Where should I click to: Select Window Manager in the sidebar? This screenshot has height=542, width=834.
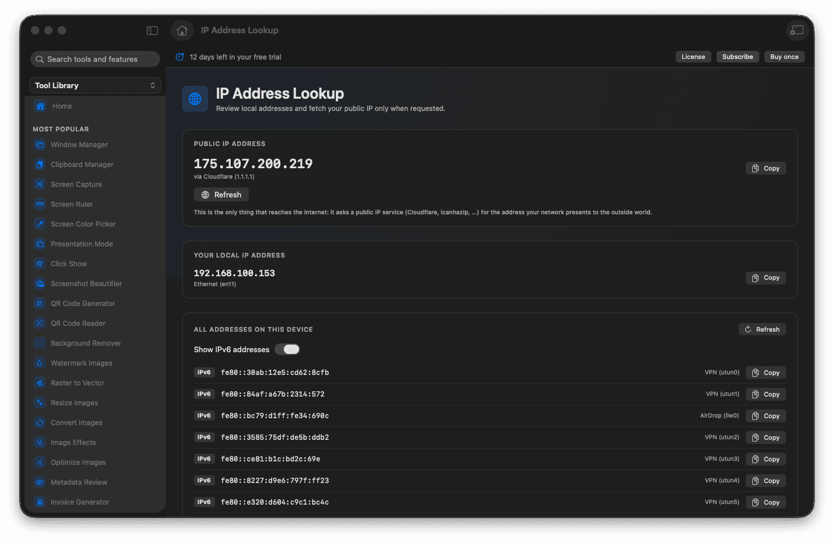[x=96, y=145]
